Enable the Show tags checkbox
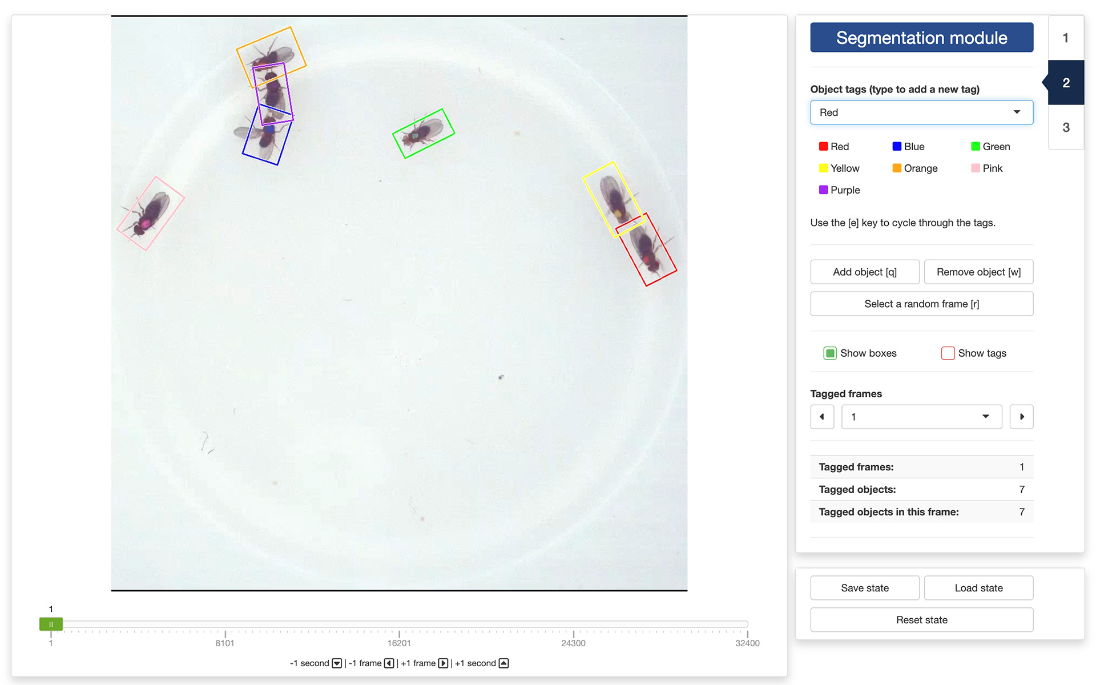 tap(948, 353)
